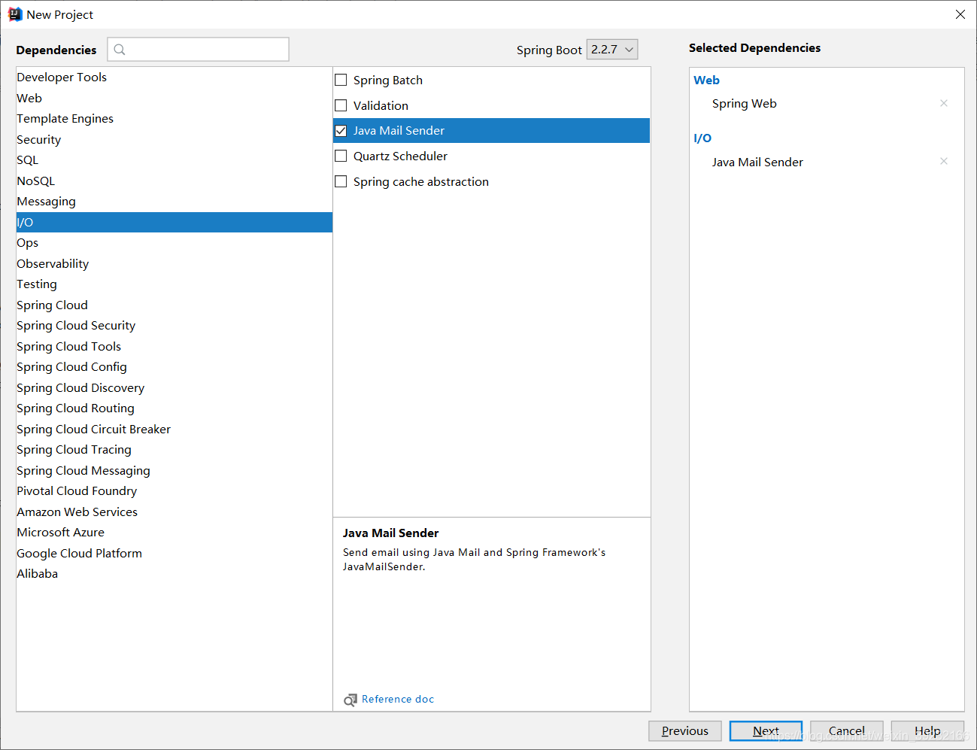
Task: Choose Spring Cloud Config category
Action: pyautogui.click(x=174, y=367)
